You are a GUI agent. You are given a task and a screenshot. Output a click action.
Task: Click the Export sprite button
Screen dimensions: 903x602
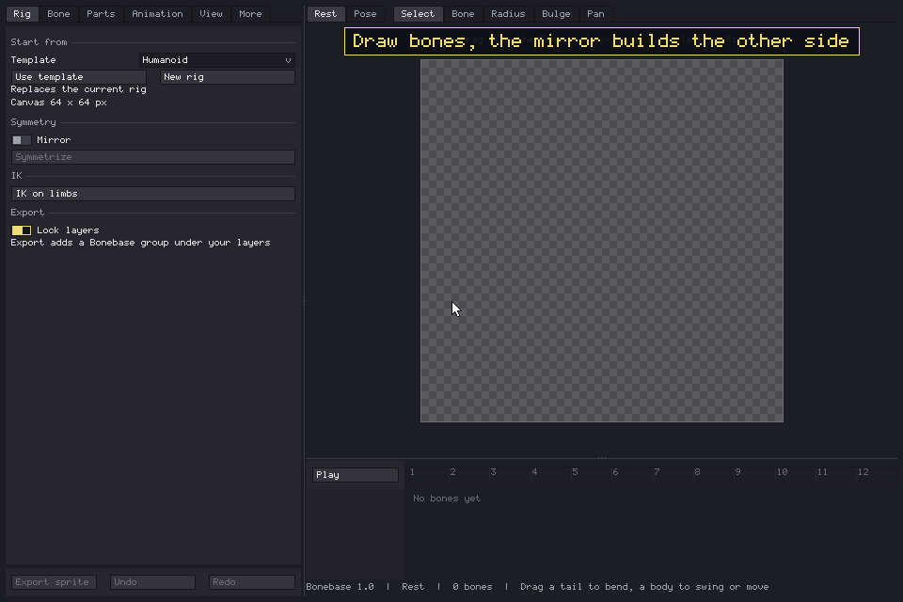[55, 582]
